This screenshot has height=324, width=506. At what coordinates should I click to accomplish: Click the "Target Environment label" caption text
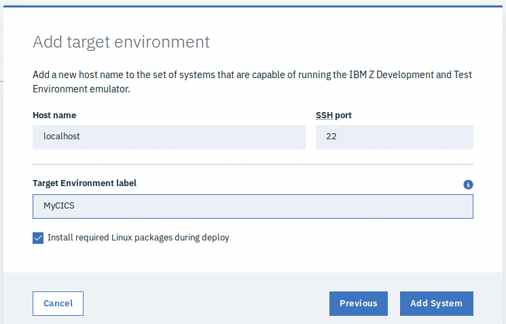point(84,183)
